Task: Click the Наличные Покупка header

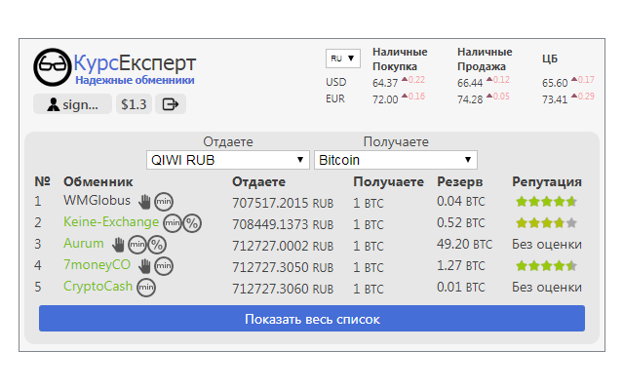Action: click(x=400, y=58)
